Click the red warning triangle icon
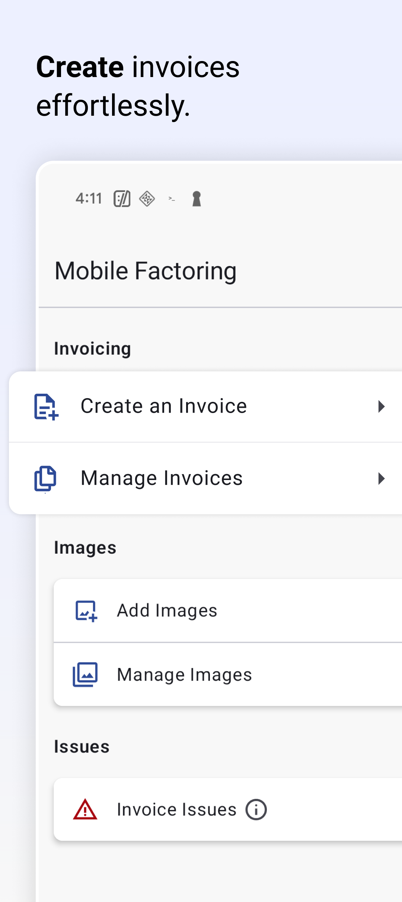 point(85,809)
